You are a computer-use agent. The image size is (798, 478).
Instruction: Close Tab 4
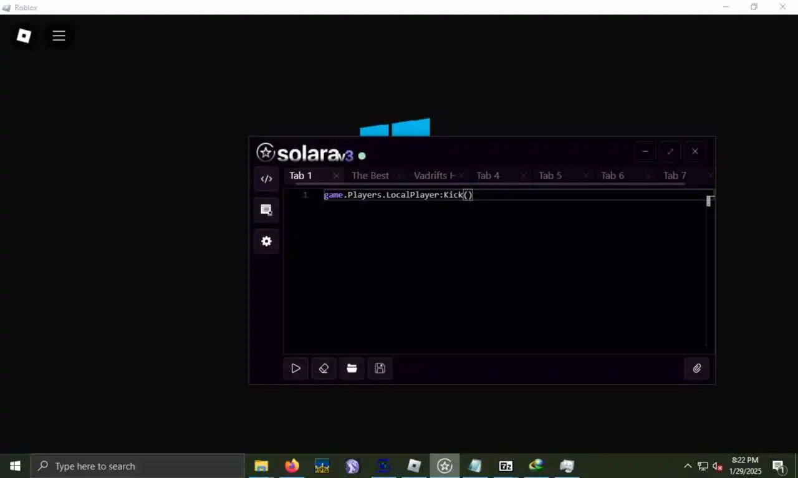pos(523,176)
